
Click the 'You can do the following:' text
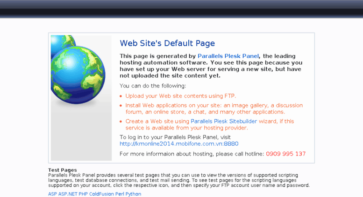[153, 86]
